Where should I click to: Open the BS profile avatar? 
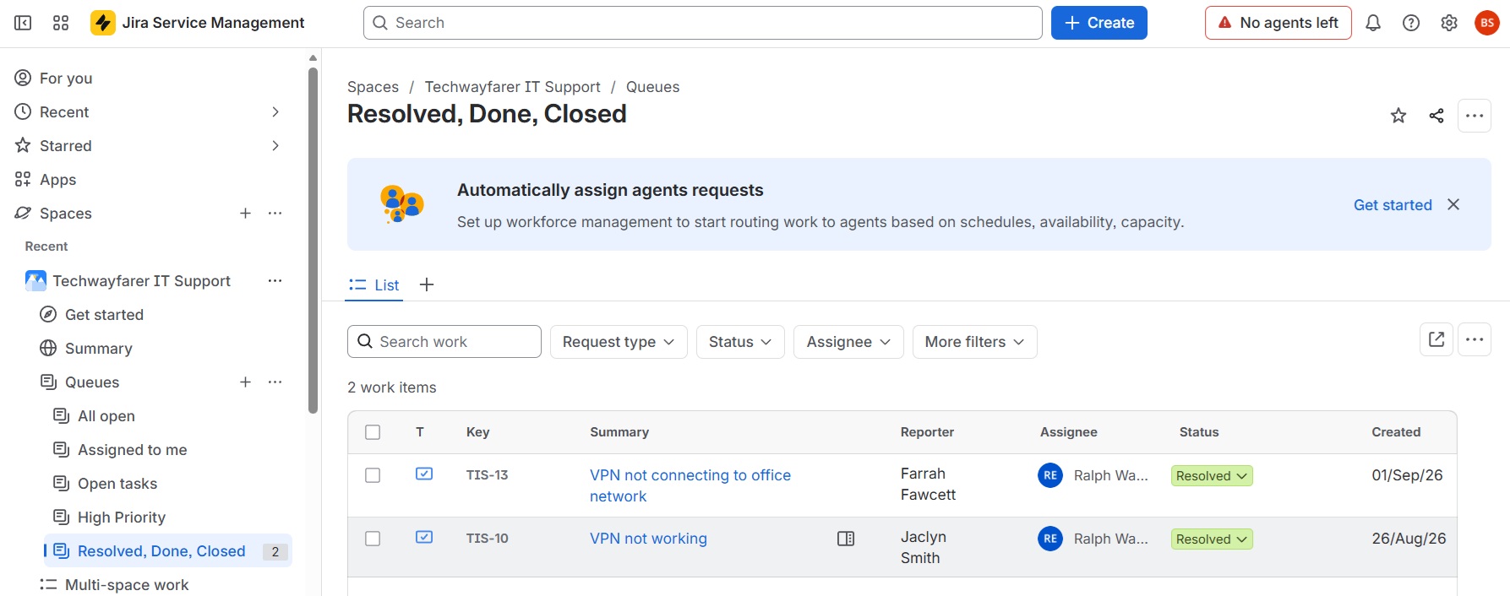[1487, 23]
